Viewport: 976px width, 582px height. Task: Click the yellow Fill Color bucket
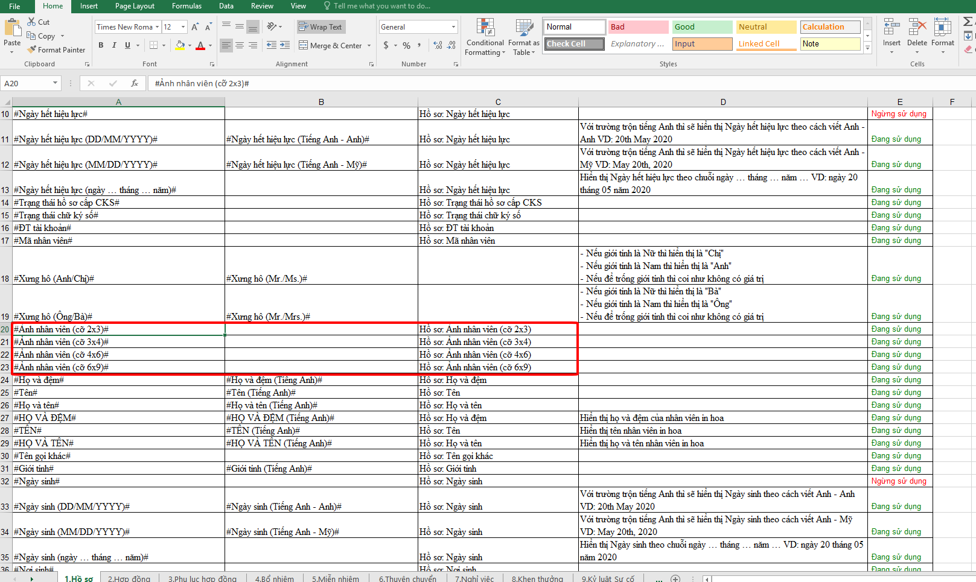(180, 45)
